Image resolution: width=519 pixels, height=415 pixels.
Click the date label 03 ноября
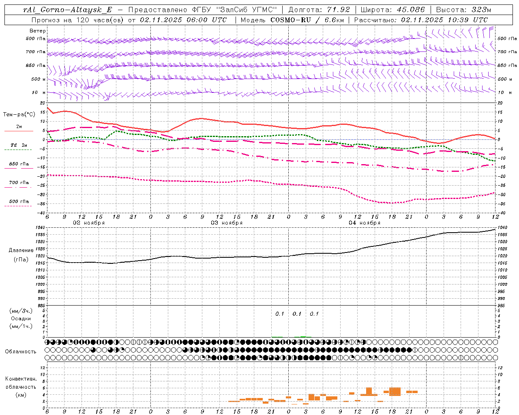coord(227,223)
